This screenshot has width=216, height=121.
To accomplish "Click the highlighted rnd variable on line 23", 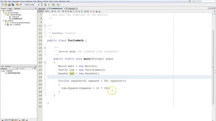I will [72, 73].
